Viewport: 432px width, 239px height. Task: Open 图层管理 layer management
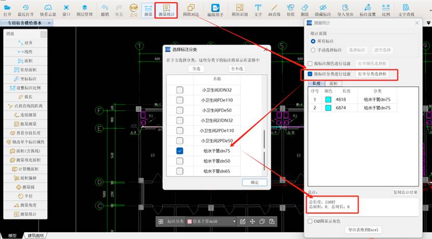click(85, 10)
